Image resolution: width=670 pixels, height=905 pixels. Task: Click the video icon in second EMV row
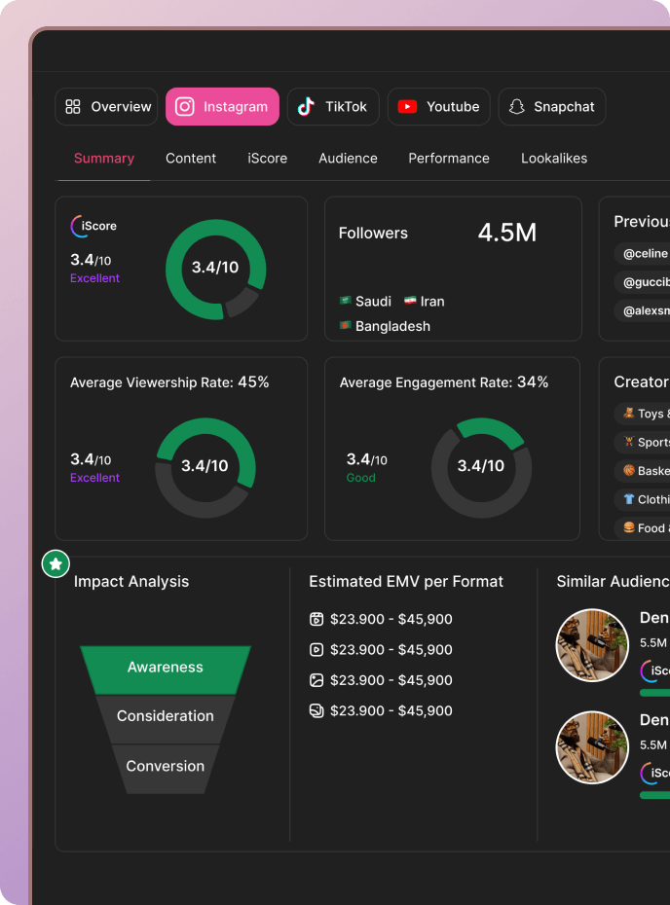click(316, 650)
